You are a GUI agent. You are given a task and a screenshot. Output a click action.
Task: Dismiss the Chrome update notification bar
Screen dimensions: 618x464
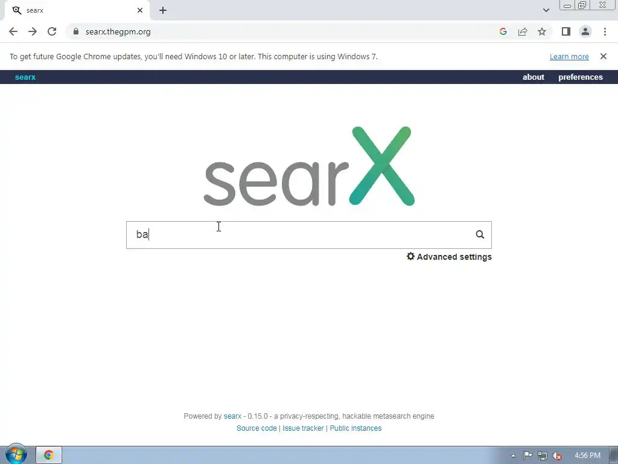603,56
